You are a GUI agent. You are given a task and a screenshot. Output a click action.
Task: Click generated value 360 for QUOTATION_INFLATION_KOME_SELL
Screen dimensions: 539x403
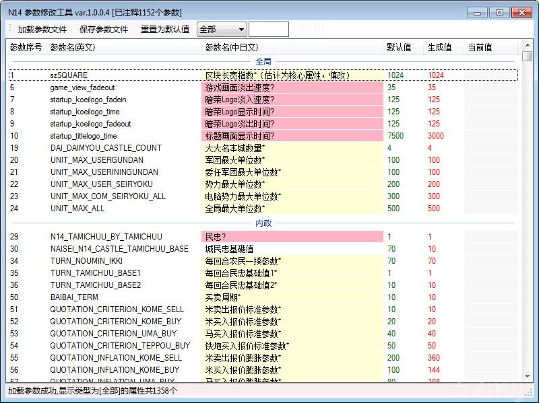(434, 358)
